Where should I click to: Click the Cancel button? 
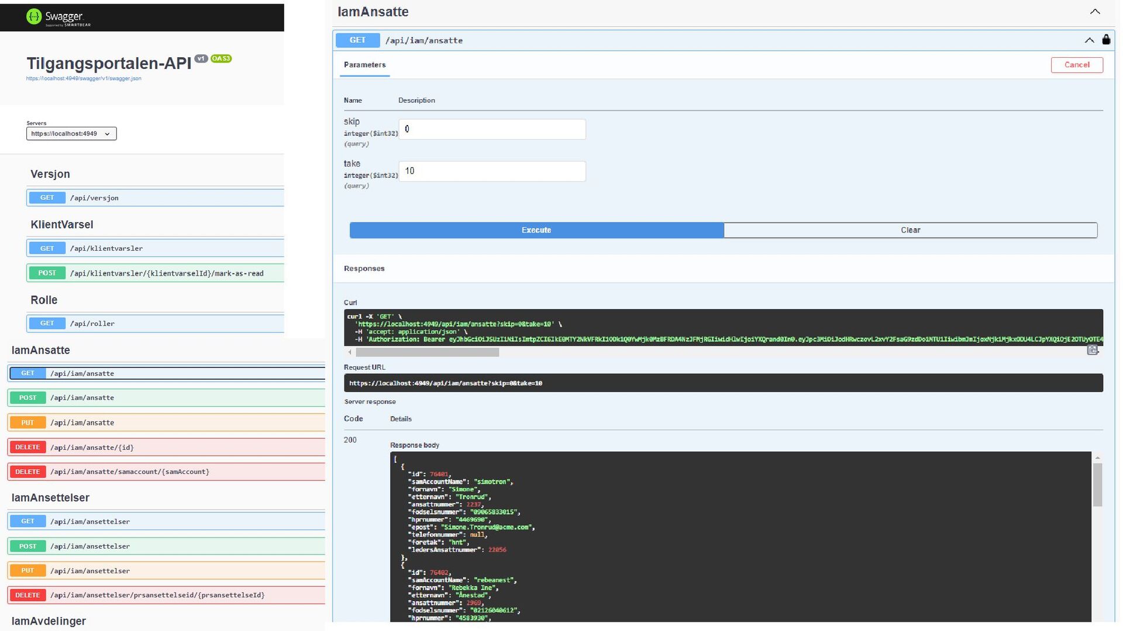(1077, 65)
